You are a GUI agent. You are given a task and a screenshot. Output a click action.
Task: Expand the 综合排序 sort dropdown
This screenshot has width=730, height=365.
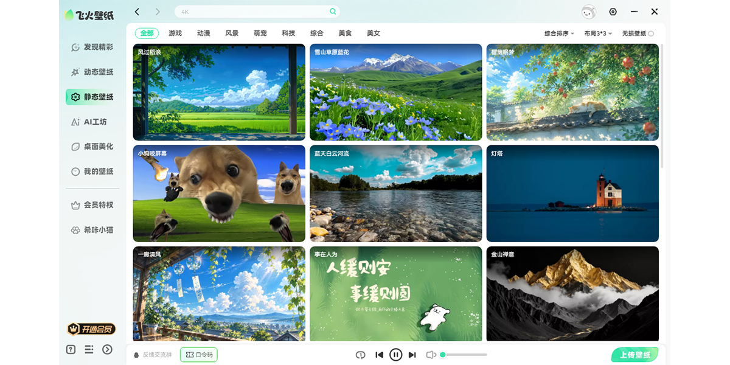coord(559,34)
